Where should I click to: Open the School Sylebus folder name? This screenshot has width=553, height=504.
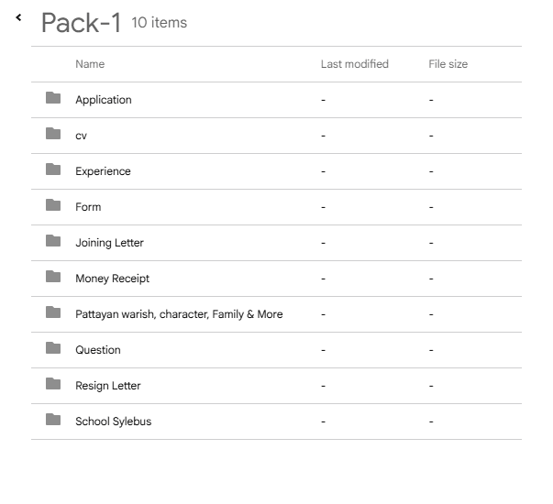pyautogui.click(x=113, y=422)
